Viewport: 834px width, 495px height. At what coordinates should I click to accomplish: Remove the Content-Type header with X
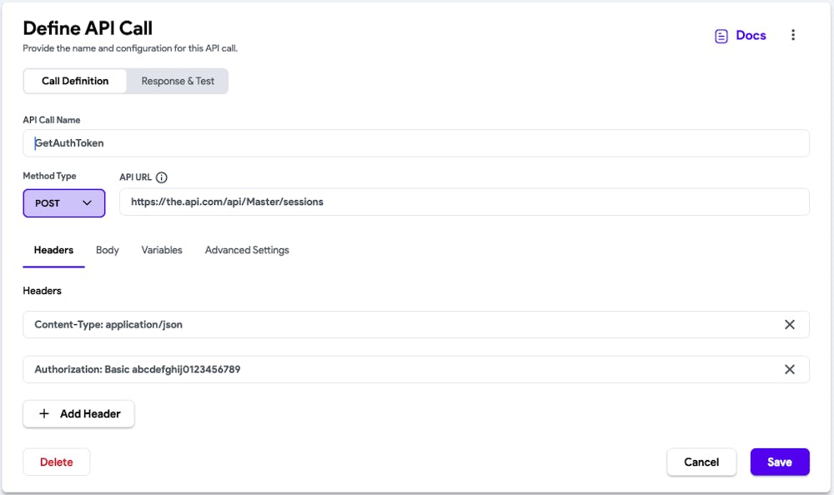789,324
